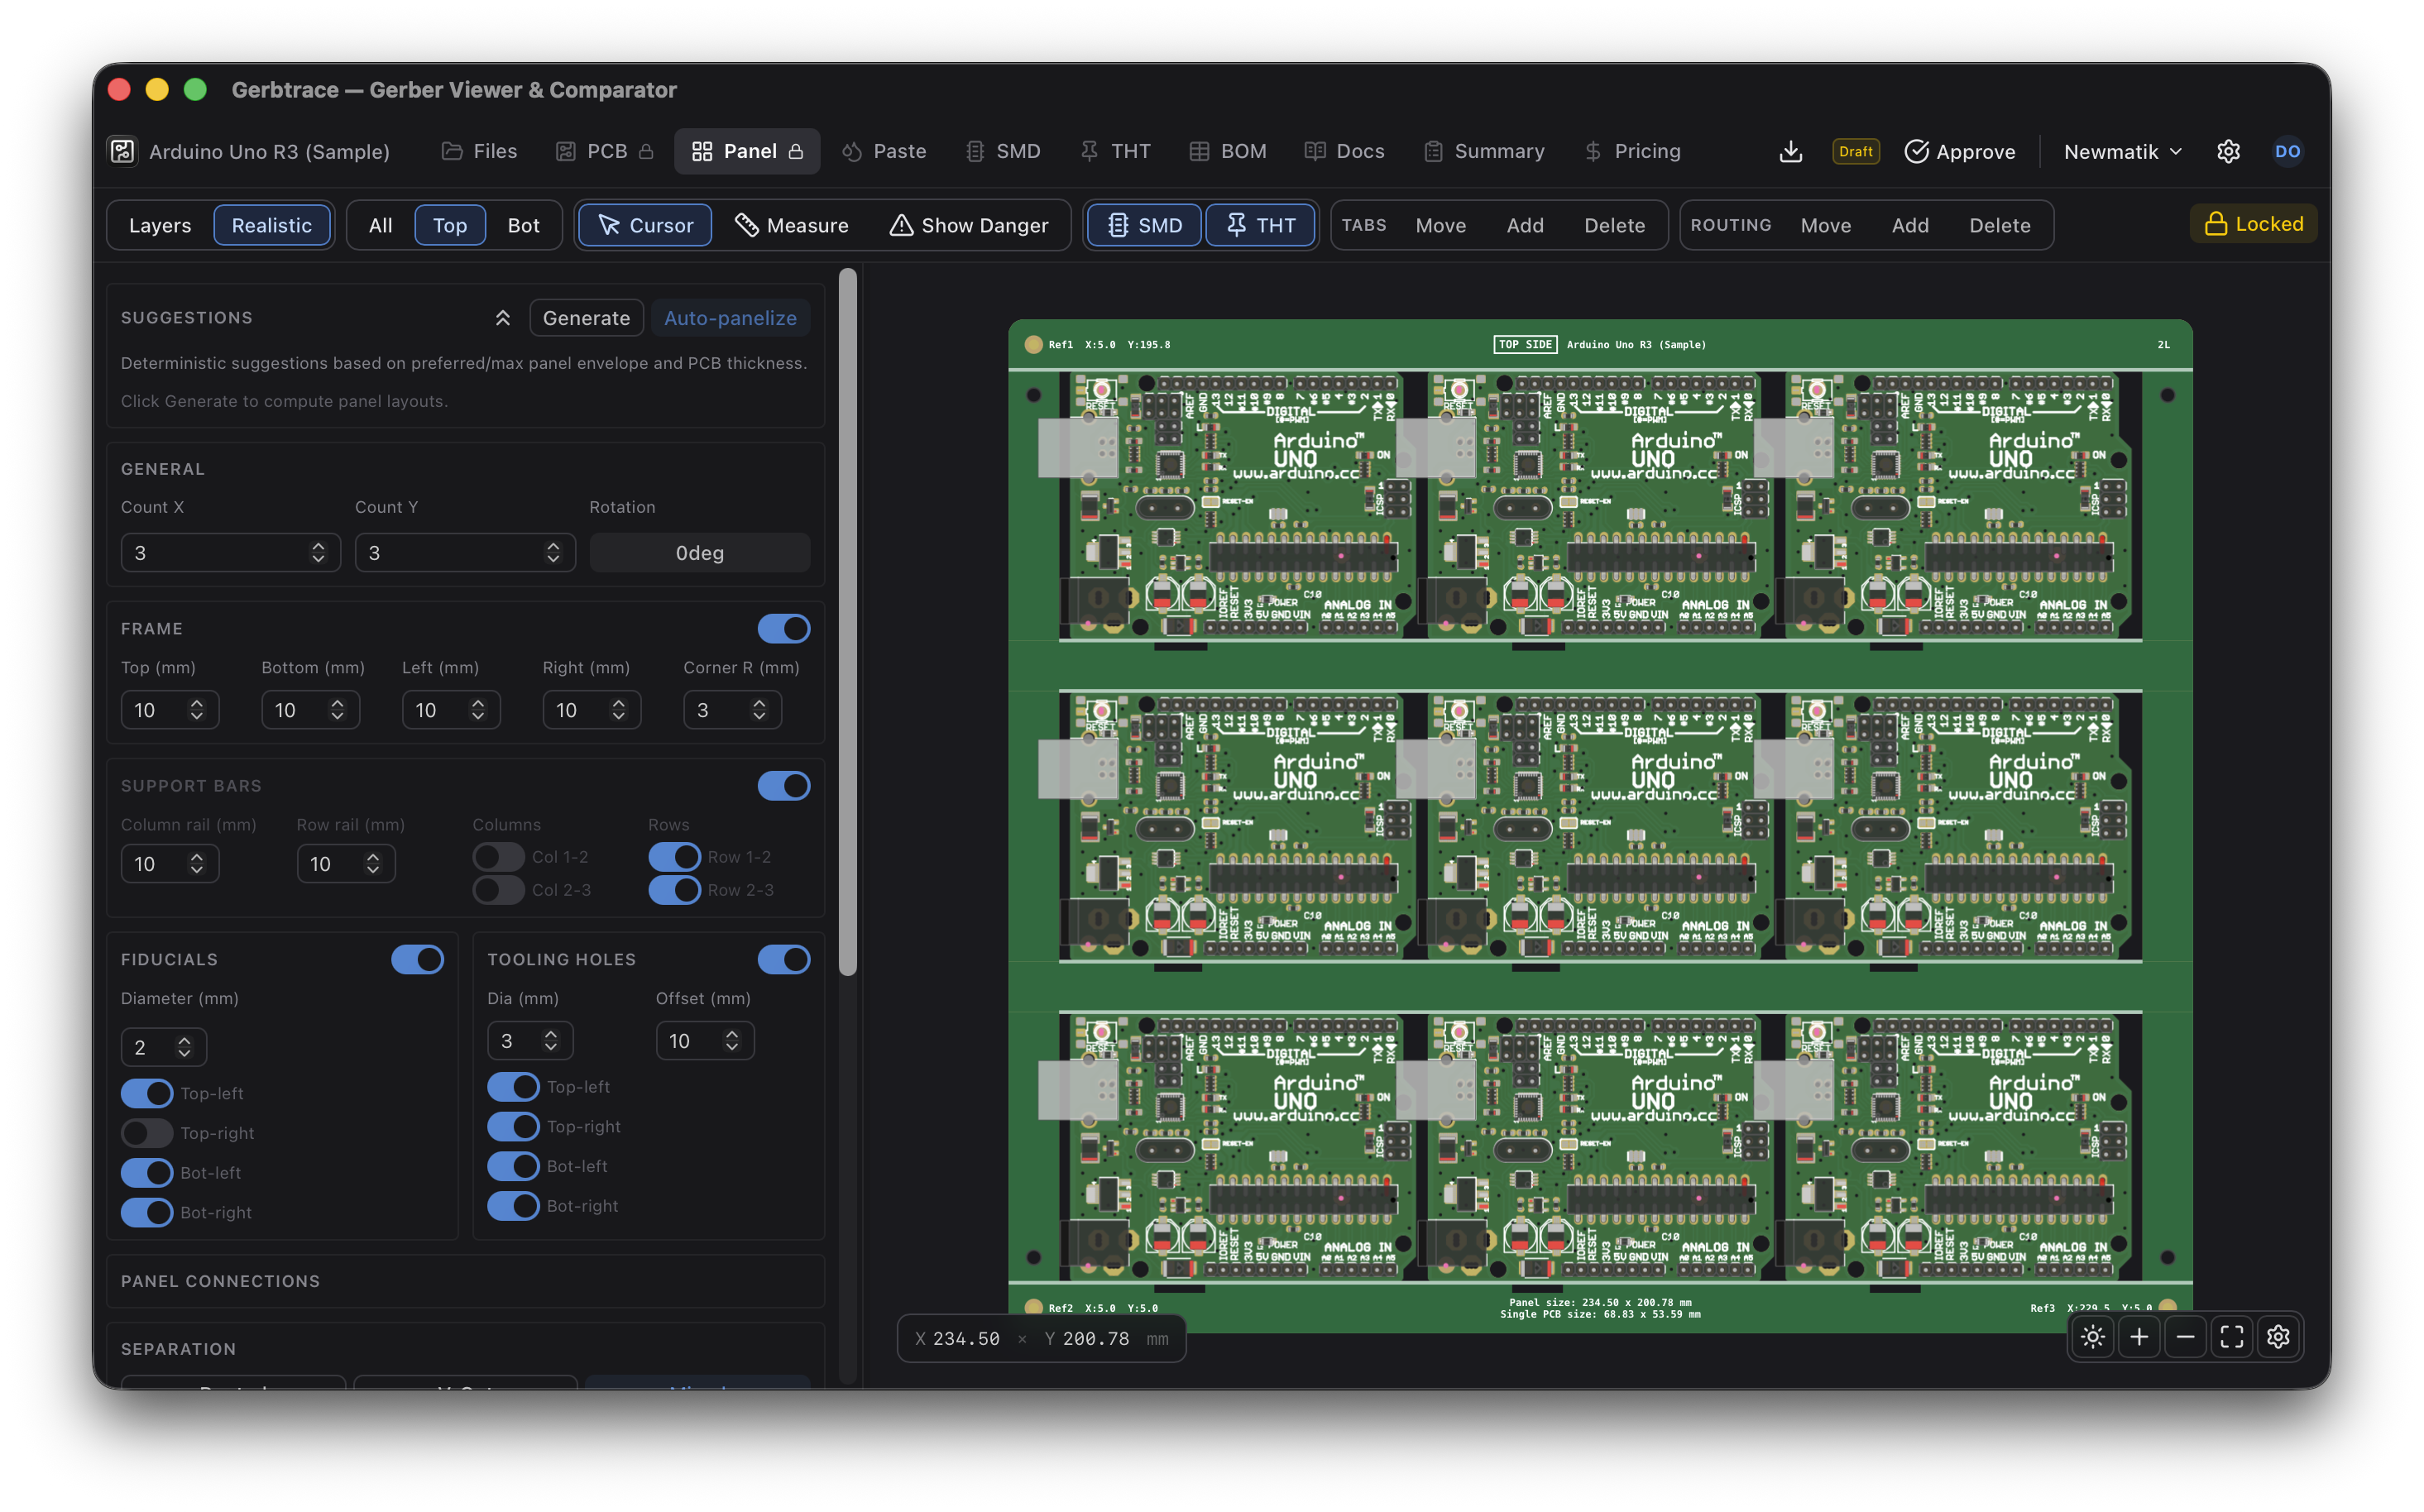Click the DO user avatar

coord(2287,151)
